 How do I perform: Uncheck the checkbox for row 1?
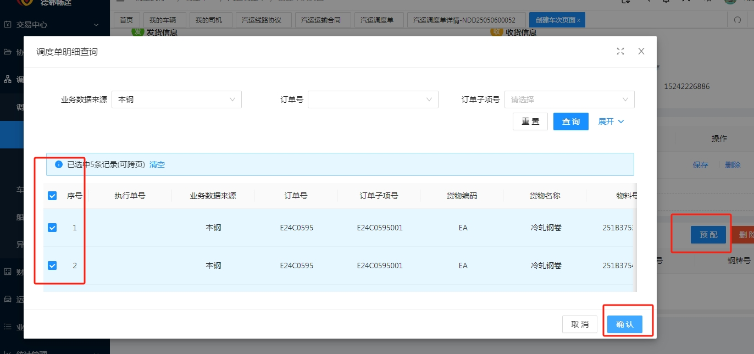coord(52,228)
